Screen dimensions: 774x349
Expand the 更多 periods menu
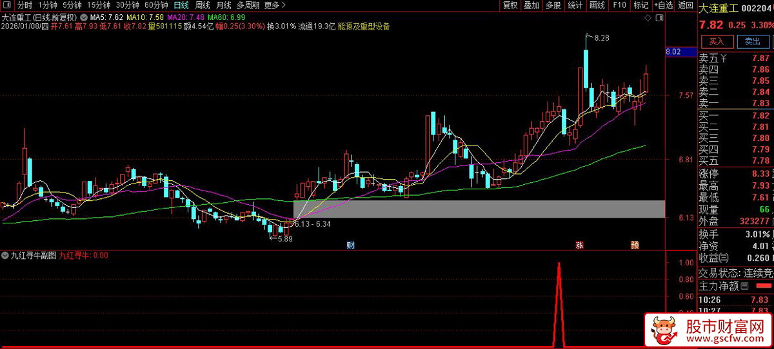coord(275,5)
